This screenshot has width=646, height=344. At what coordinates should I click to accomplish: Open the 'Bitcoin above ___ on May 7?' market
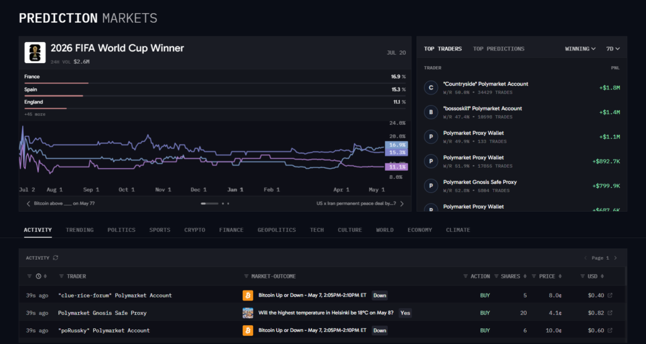pos(64,204)
